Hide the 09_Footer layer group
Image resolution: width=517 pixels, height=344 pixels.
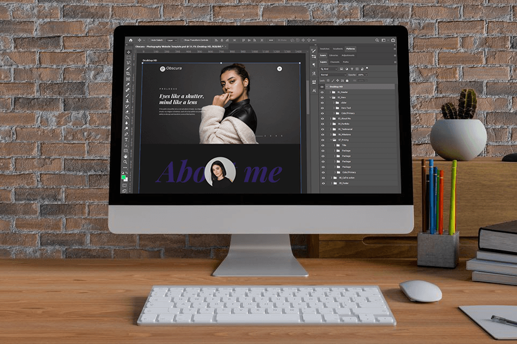pos(324,183)
